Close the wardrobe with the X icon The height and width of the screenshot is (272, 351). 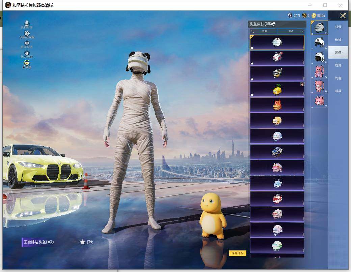pyautogui.click(x=343, y=16)
